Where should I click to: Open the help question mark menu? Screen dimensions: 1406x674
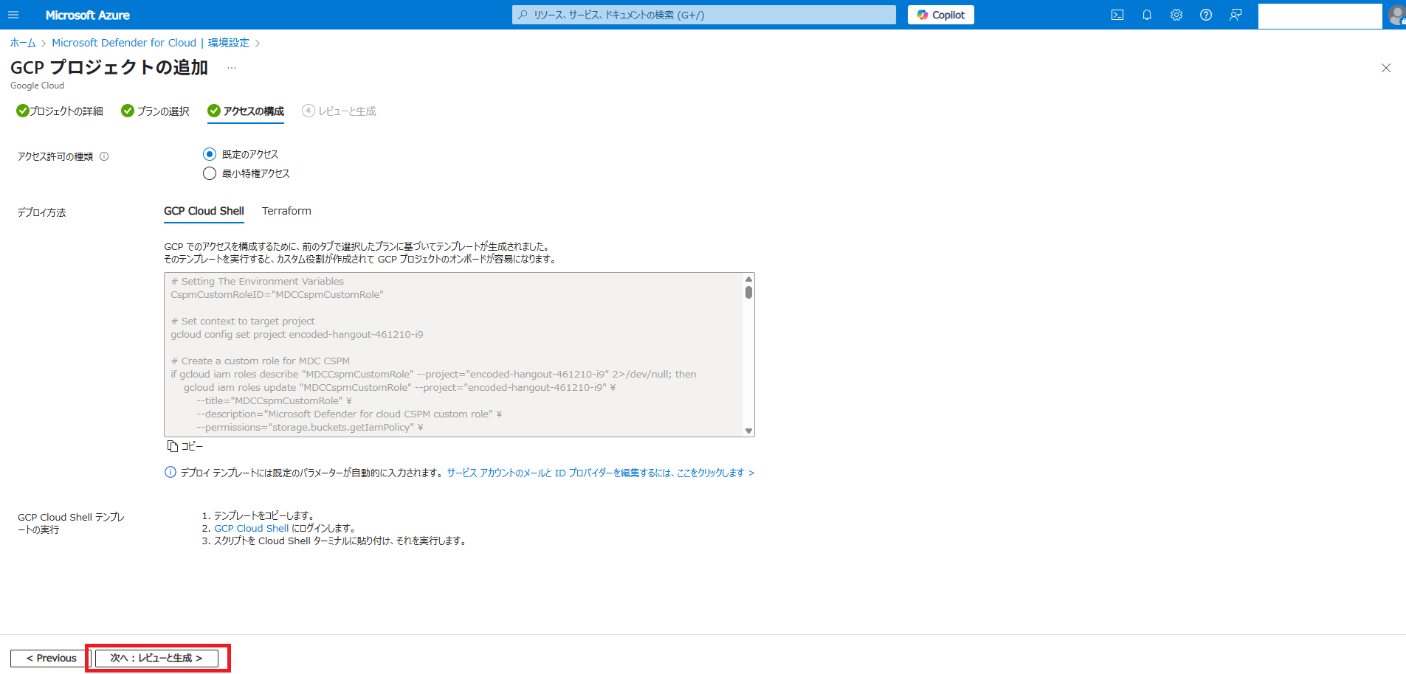click(1206, 15)
